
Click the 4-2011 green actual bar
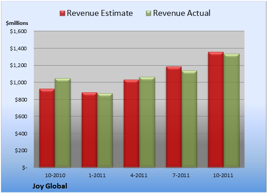tap(147, 122)
